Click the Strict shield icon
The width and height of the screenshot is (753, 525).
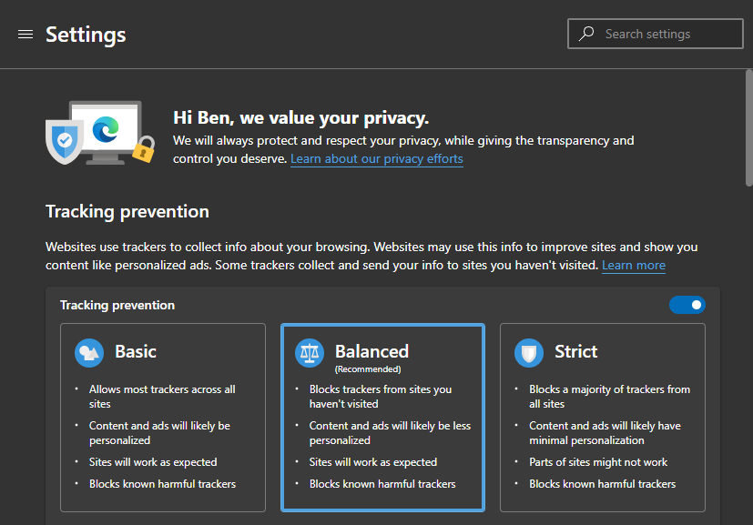tap(529, 353)
